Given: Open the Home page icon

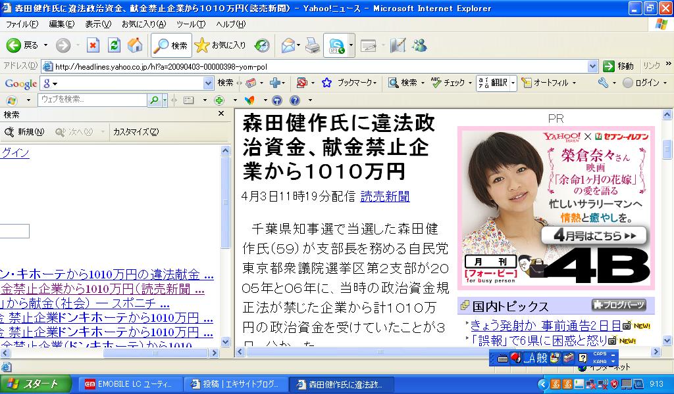Looking at the screenshot, I should click(135, 45).
